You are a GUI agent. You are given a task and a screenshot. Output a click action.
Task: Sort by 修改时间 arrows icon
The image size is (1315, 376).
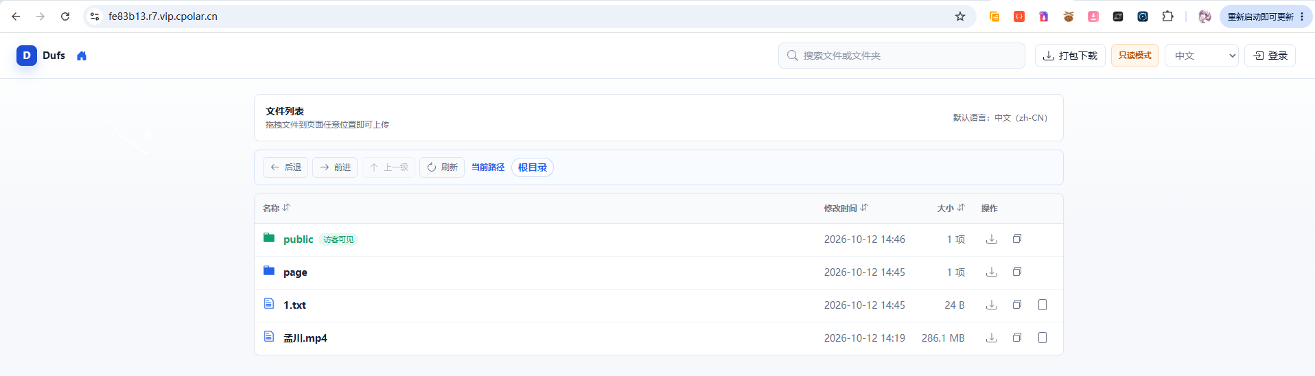(864, 207)
